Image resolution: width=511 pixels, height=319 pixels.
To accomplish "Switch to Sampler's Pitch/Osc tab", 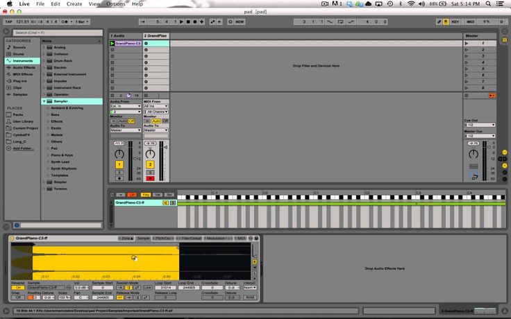I will pos(163,239).
